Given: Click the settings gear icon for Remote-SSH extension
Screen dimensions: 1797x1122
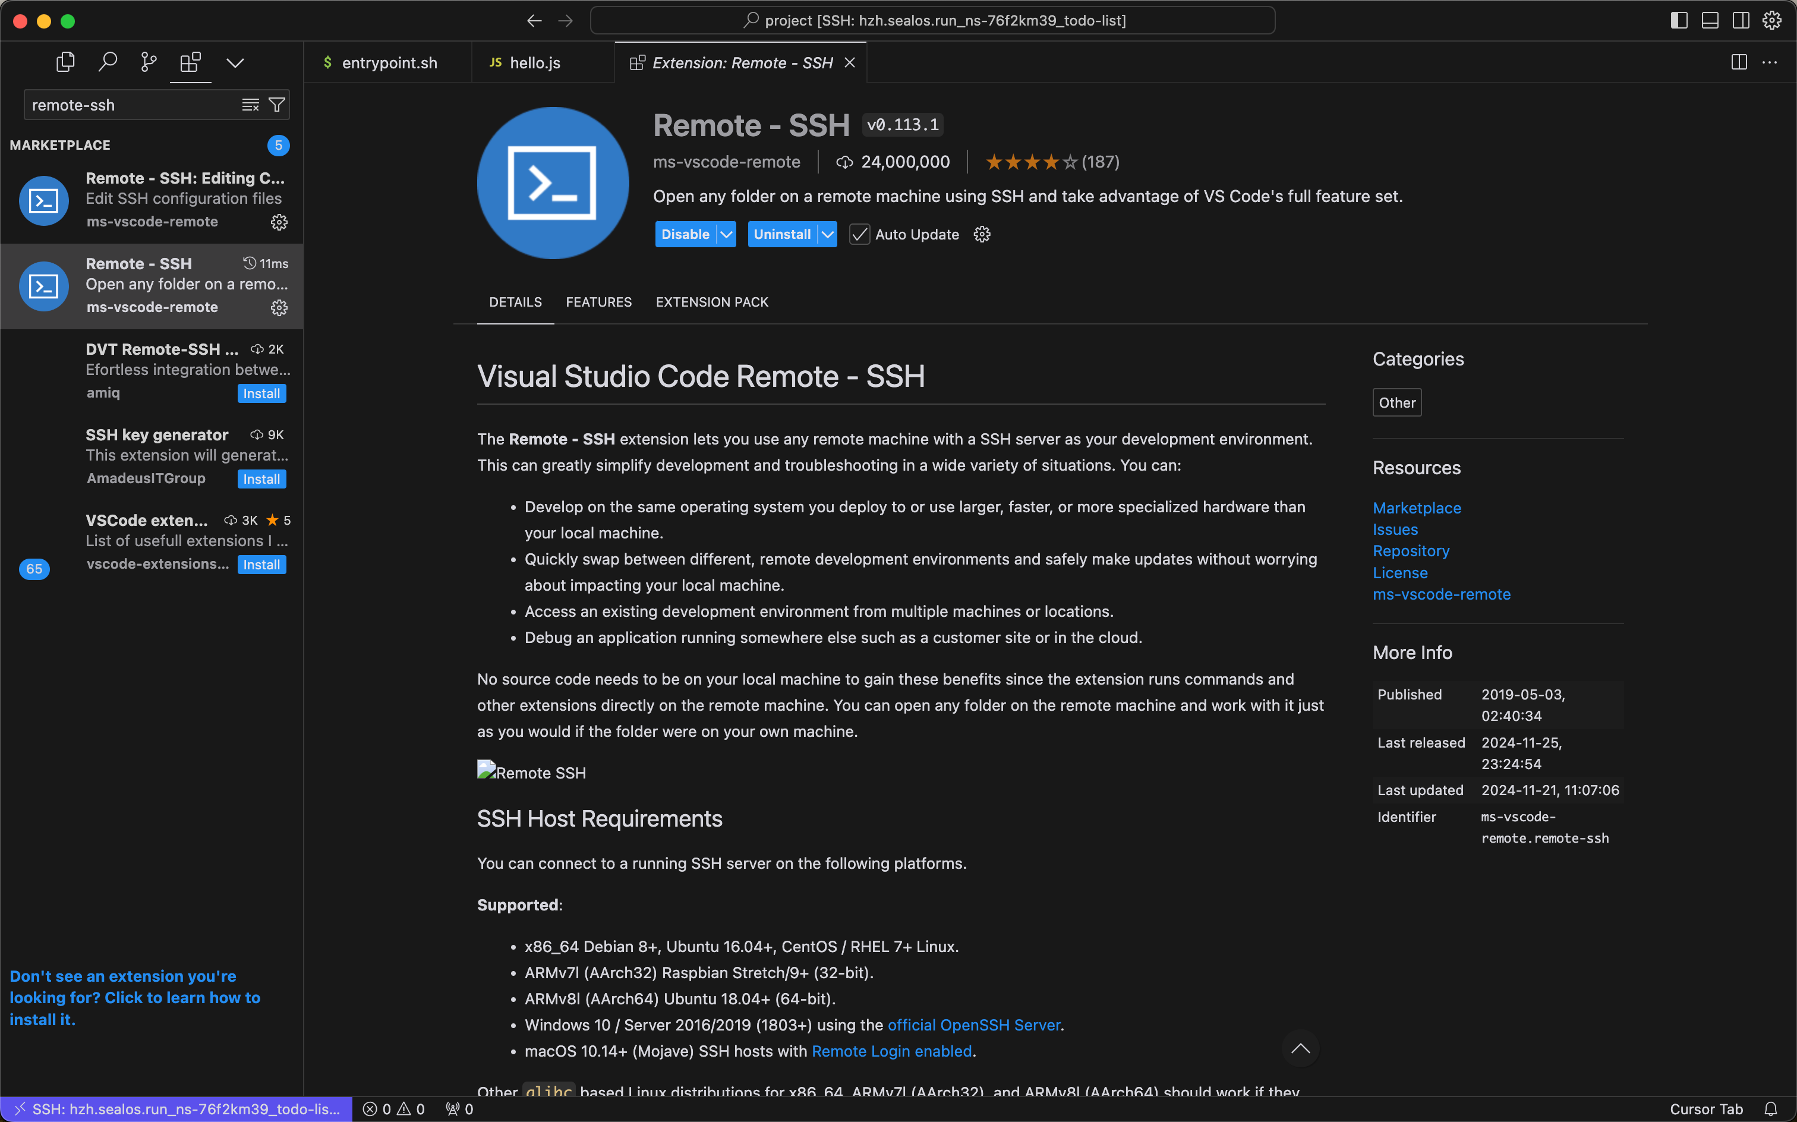Looking at the screenshot, I should coord(279,308).
